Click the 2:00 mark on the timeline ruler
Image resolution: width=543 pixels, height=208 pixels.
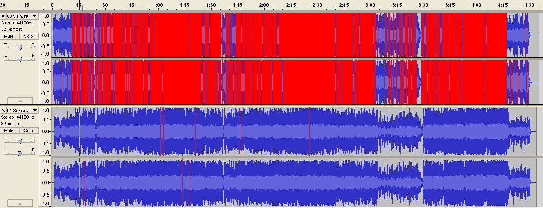(x=264, y=5)
